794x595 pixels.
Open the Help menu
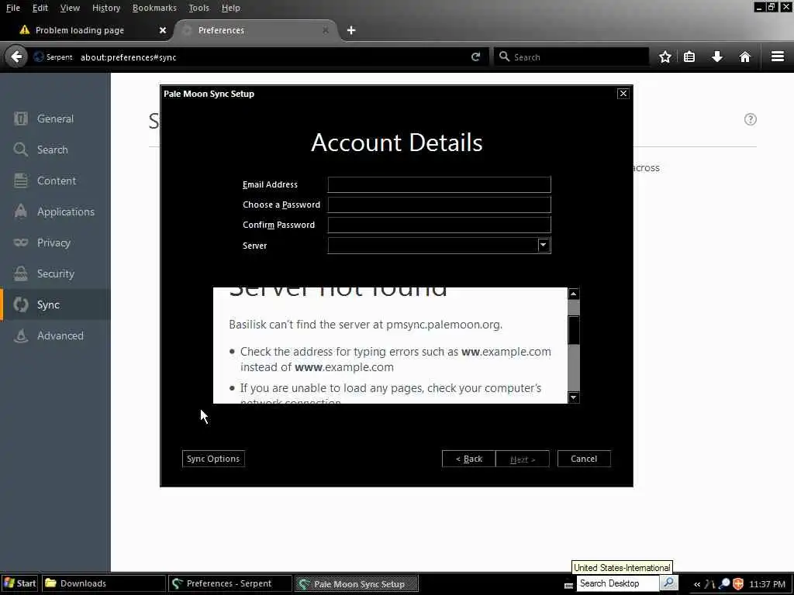pos(231,8)
